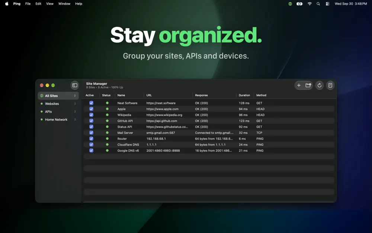The width and height of the screenshot is (372, 233).
Task: Sort by the Status column header
Action: (106, 95)
